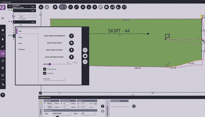Click the Select Point on Perimeter pencil icon
This screenshot has height=117, width=205.
[x=71, y=36]
